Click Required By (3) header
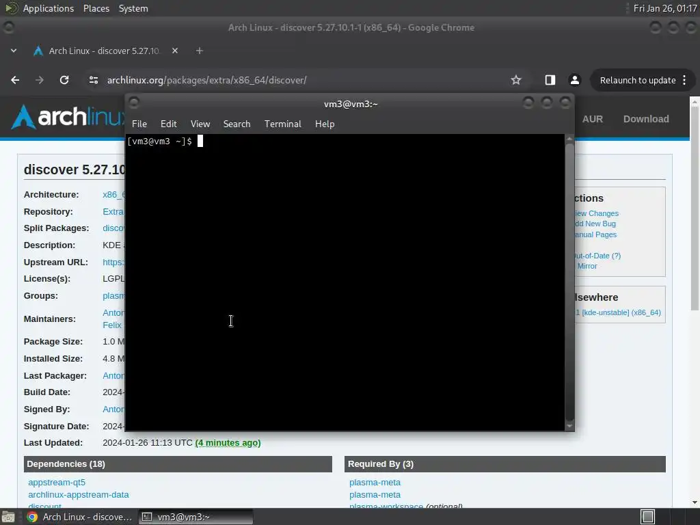 tap(505, 464)
